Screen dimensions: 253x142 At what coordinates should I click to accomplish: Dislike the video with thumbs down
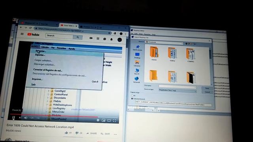(x=77, y=133)
